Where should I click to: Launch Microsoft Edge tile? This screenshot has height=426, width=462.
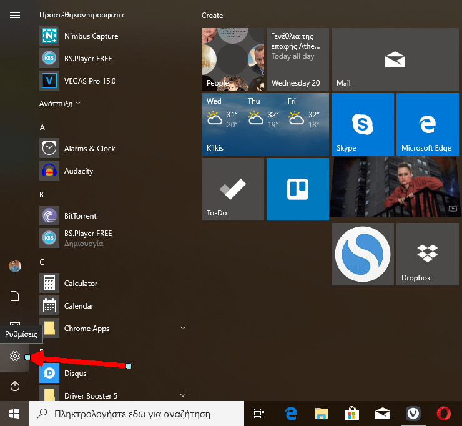point(428,124)
